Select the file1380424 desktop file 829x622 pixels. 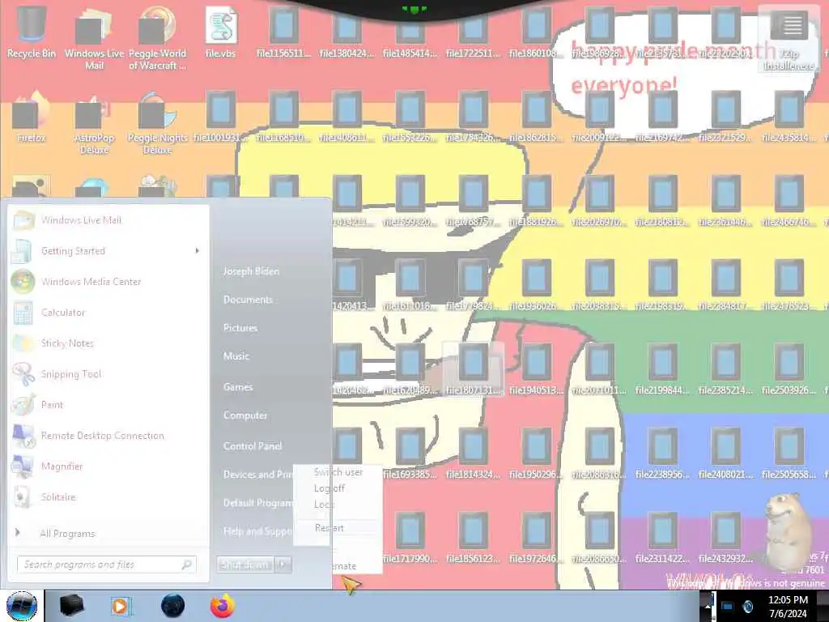346,32
